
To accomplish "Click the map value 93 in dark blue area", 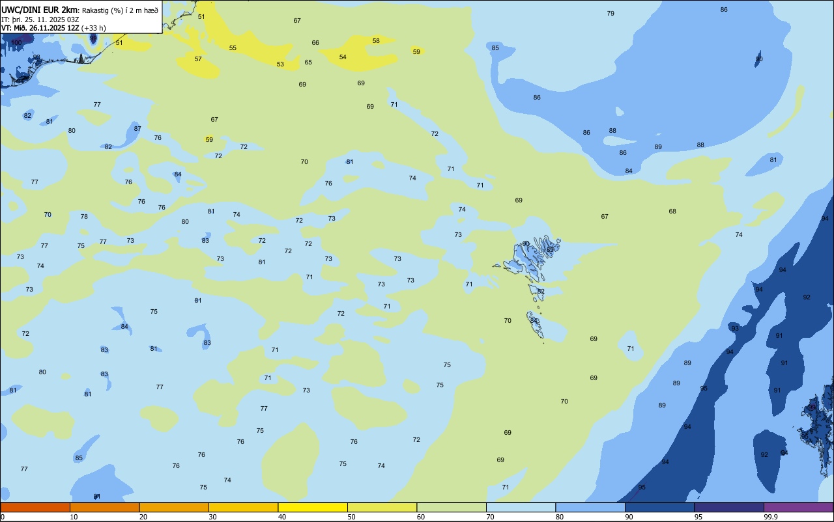I will [735, 329].
